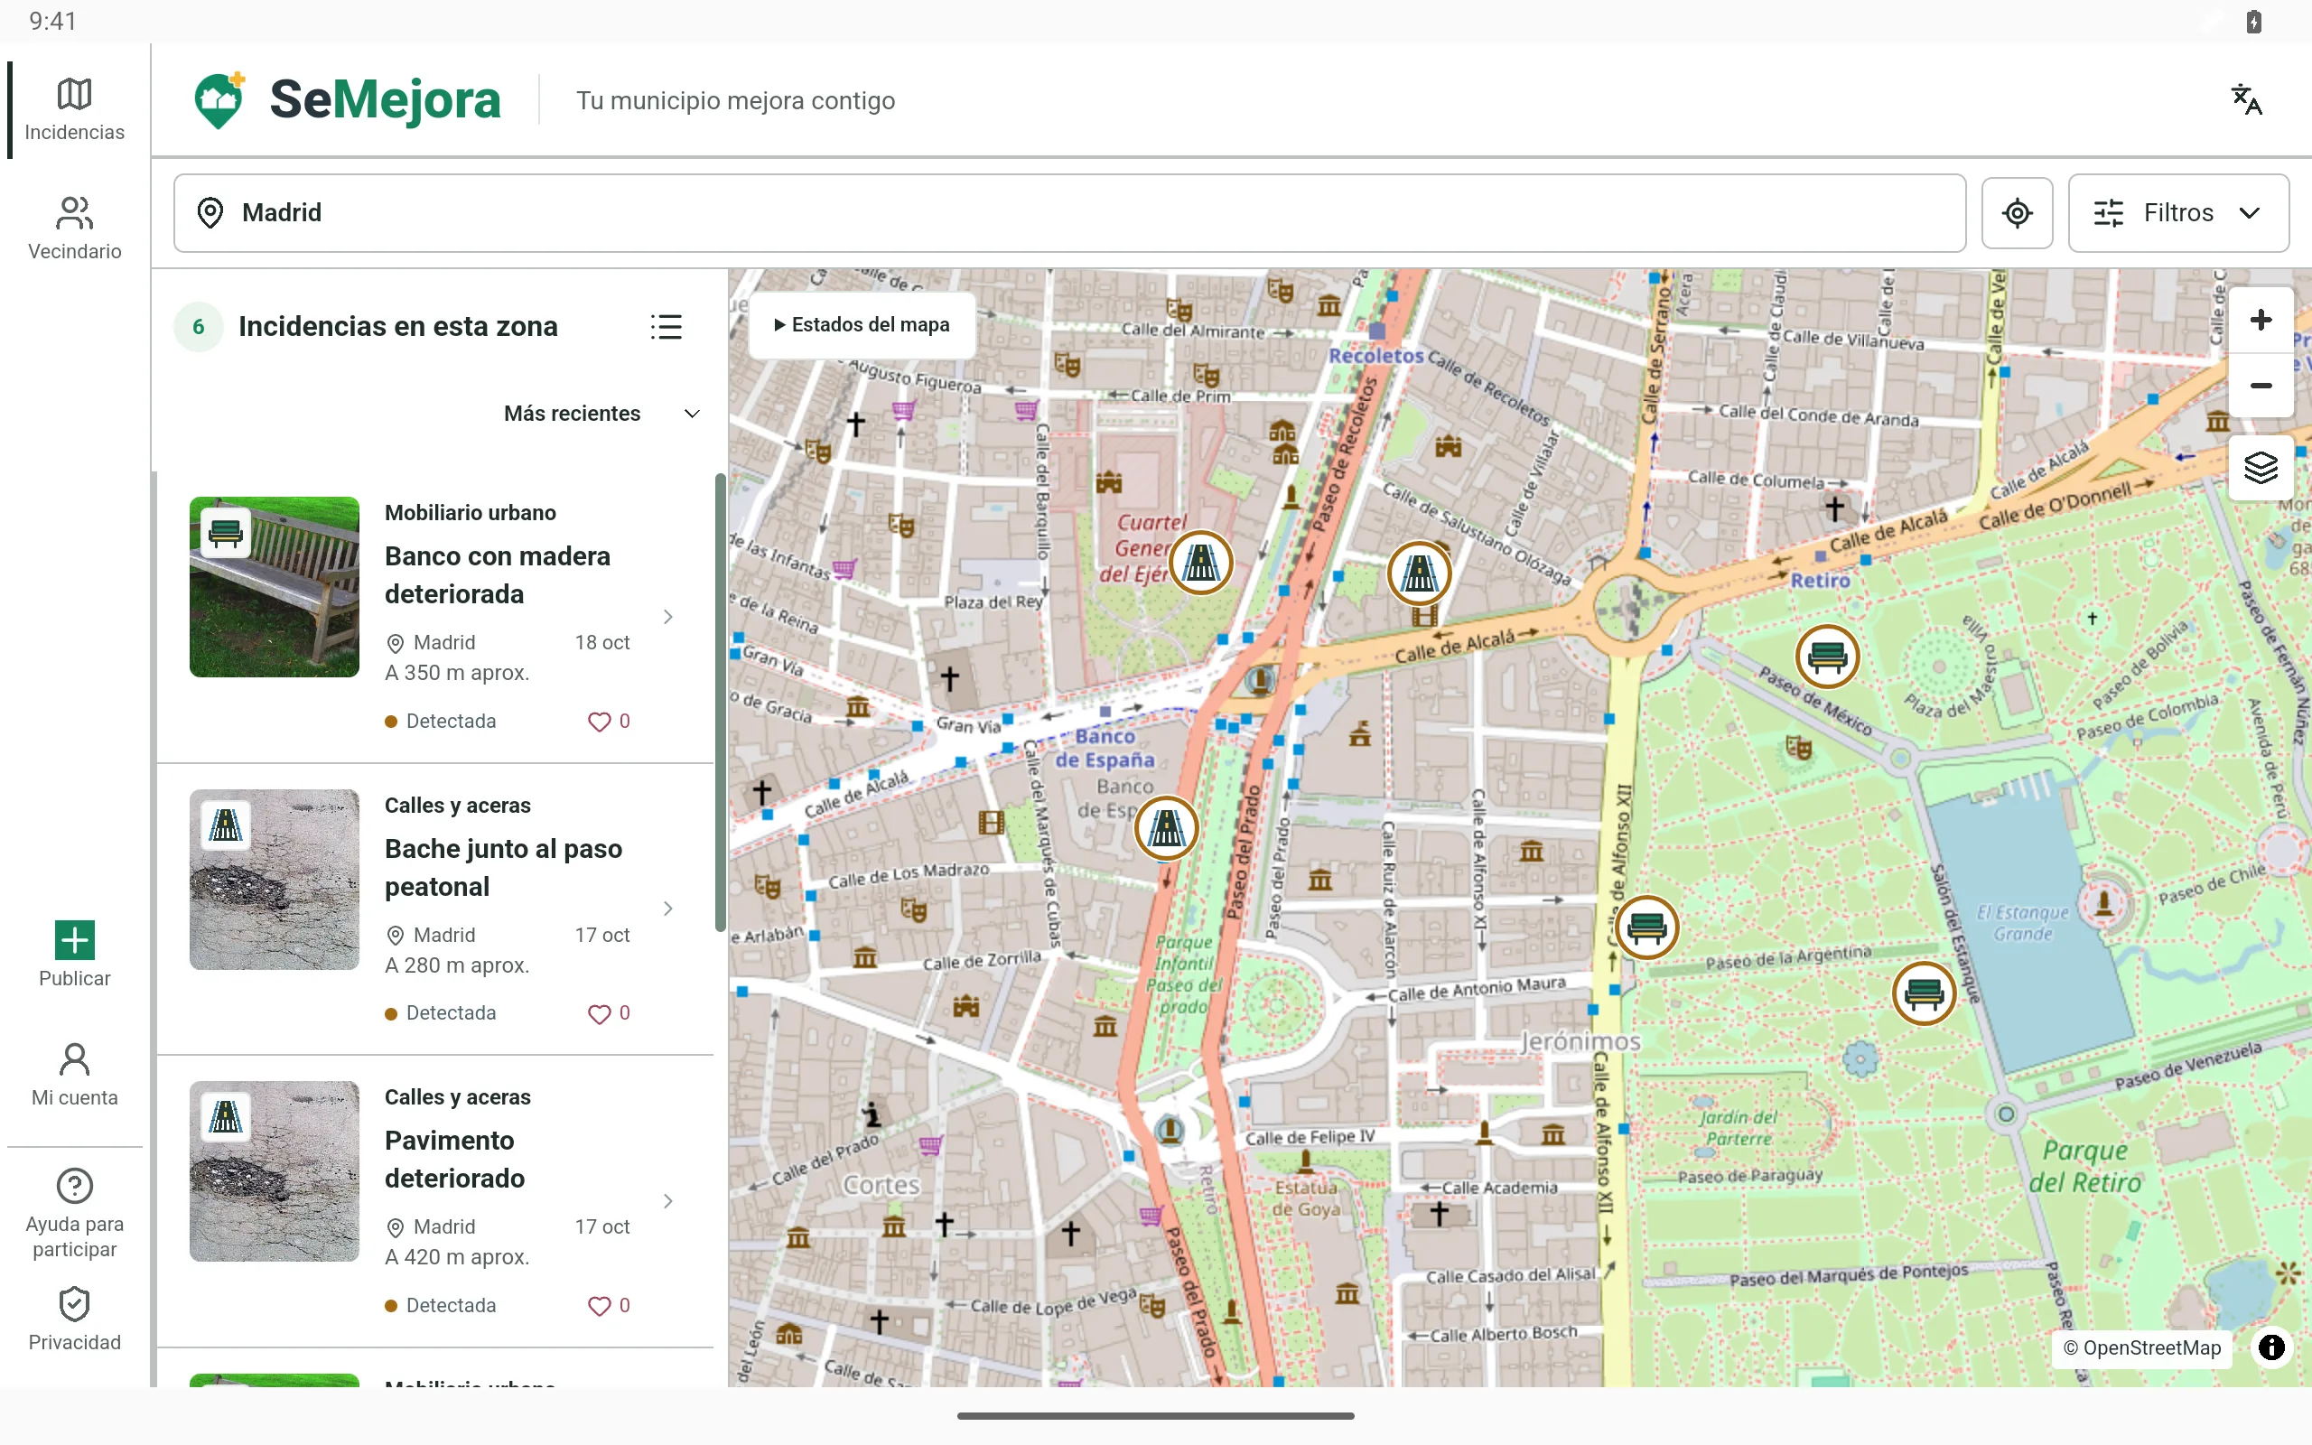Click the Pavimento deteriorado photo
This screenshot has width=2312, height=1445.
click(275, 1171)
